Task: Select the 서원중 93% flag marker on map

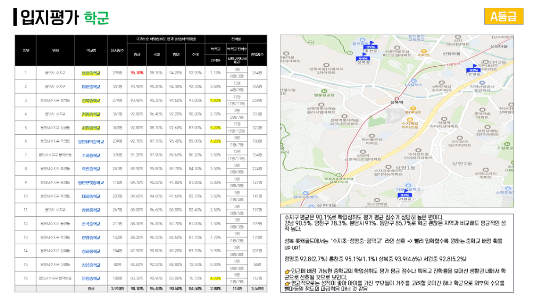Action: pos(406,196)
